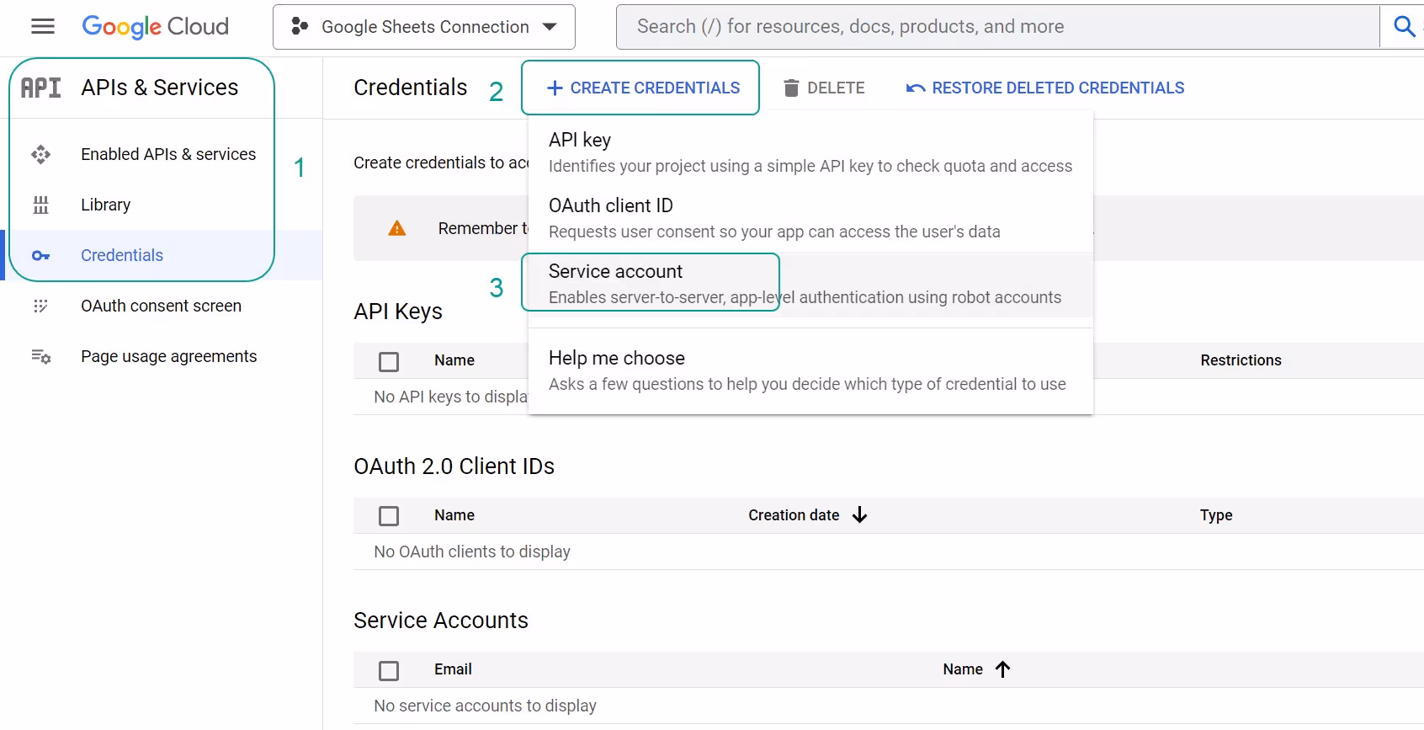Check the API Keys select-all checkbox
The height and width of the screenshot is (730, 1424).
[389, 362]
